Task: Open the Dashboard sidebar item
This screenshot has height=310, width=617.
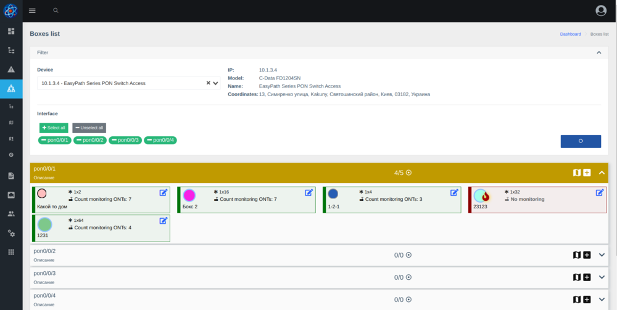Action: pos(11,31)
